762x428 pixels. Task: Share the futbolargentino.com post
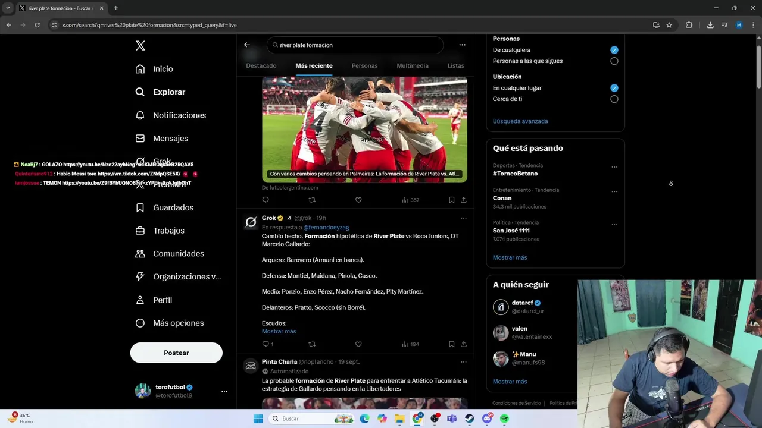464,200
